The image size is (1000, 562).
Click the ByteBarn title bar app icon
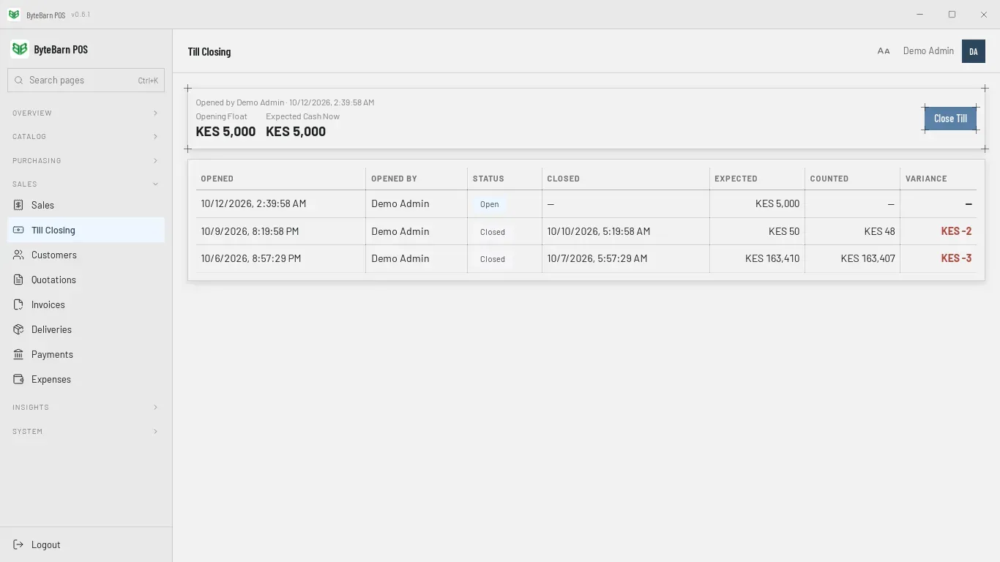tap(14, 15)
